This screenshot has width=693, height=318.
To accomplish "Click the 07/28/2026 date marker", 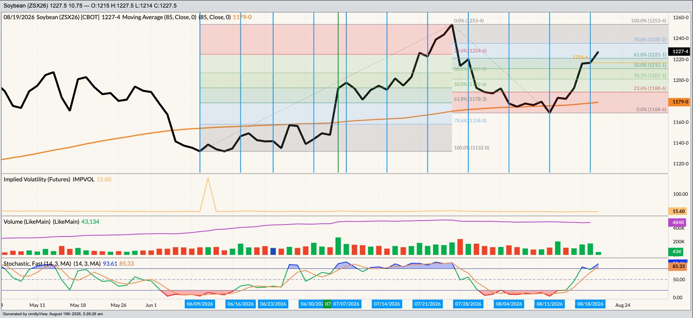I will click(468, 304).
